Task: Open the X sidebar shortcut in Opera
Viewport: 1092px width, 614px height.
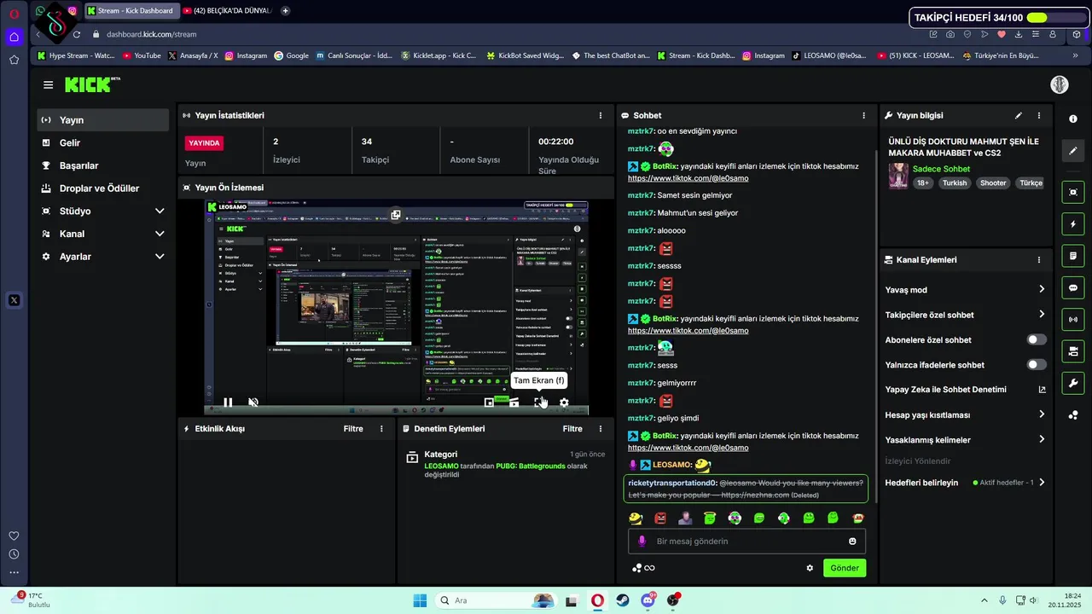Action: tap(14, 300)
